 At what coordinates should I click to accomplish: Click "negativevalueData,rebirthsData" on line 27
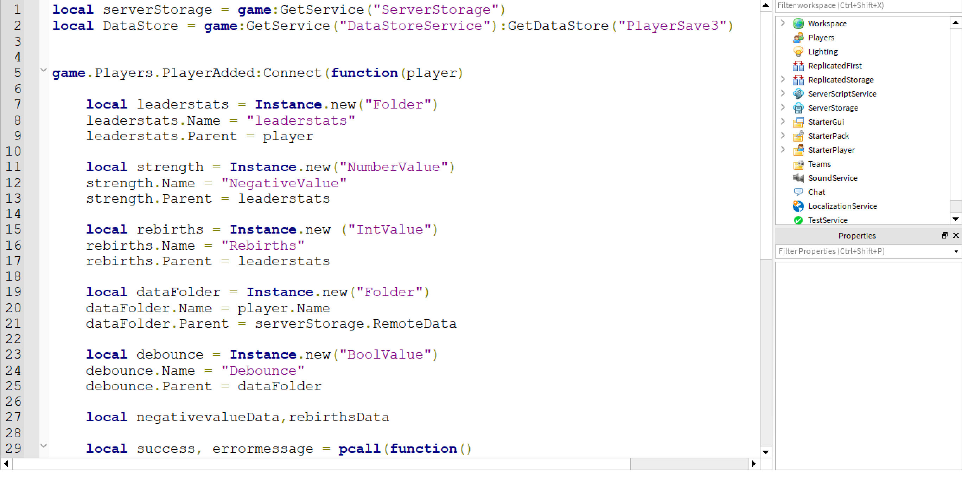(262, 417)
